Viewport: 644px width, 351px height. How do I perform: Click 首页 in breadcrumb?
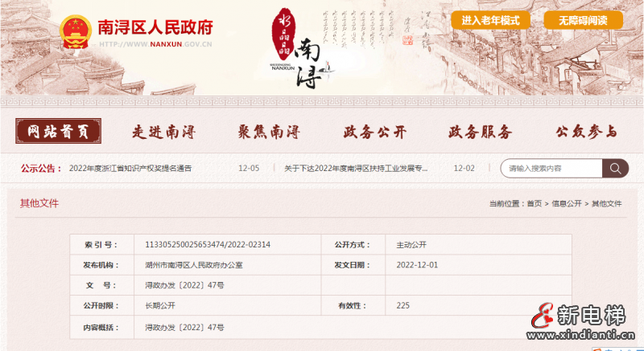(x=535, y=204)
